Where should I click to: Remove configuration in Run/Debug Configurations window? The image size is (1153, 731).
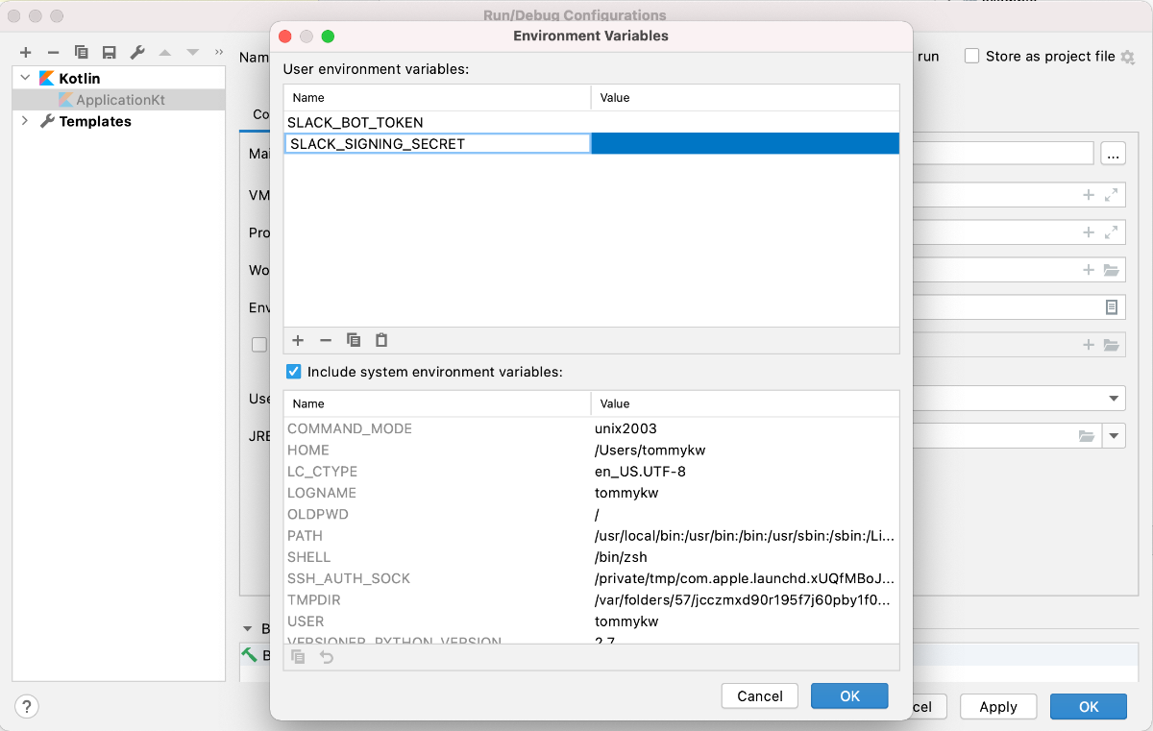[54, 52]
